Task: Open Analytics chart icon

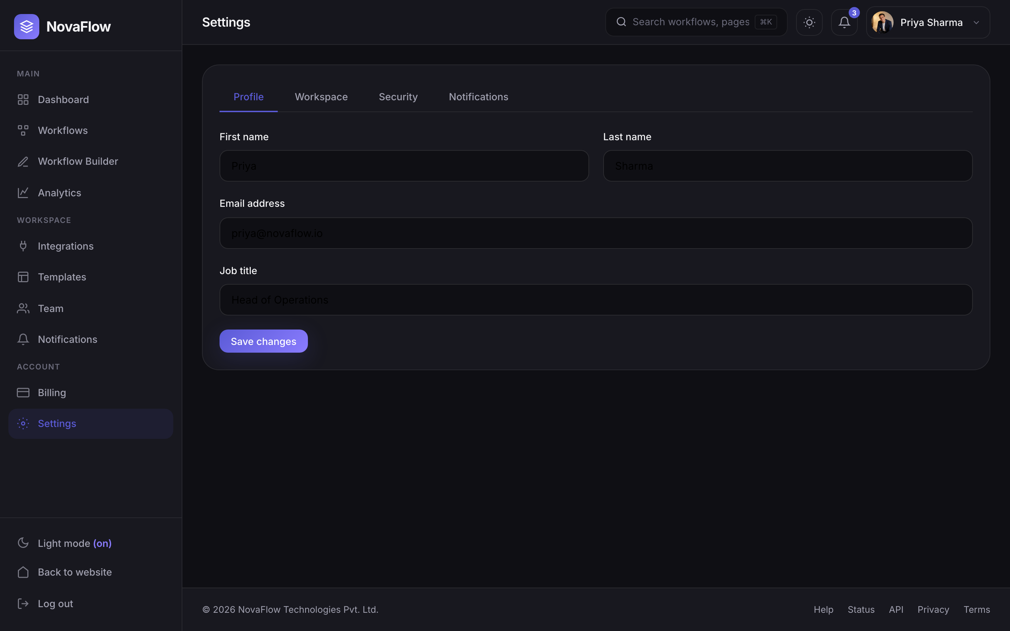Action: (x=23, y=193)
